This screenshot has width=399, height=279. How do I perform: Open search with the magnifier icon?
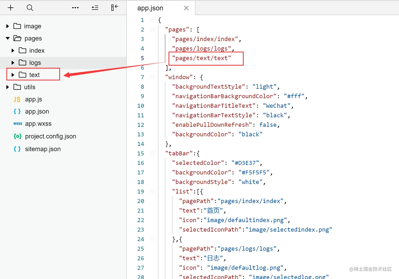coord(30,8)
